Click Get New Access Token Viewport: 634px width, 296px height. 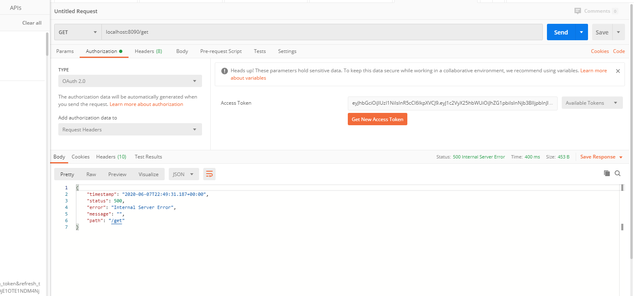[377, 119]
